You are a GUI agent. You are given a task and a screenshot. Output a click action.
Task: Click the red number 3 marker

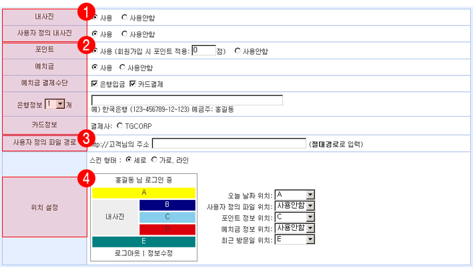(85, 138)
